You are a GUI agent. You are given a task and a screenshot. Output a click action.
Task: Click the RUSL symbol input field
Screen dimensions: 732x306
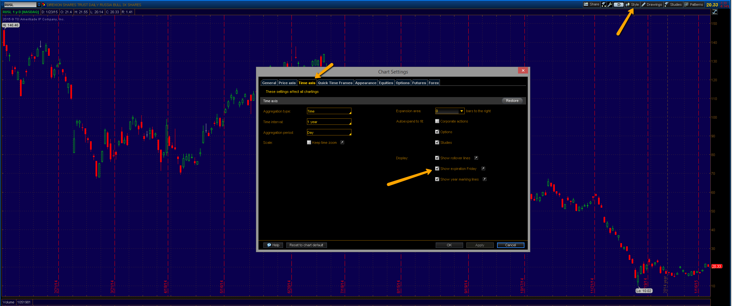click(x=20, y=5)
